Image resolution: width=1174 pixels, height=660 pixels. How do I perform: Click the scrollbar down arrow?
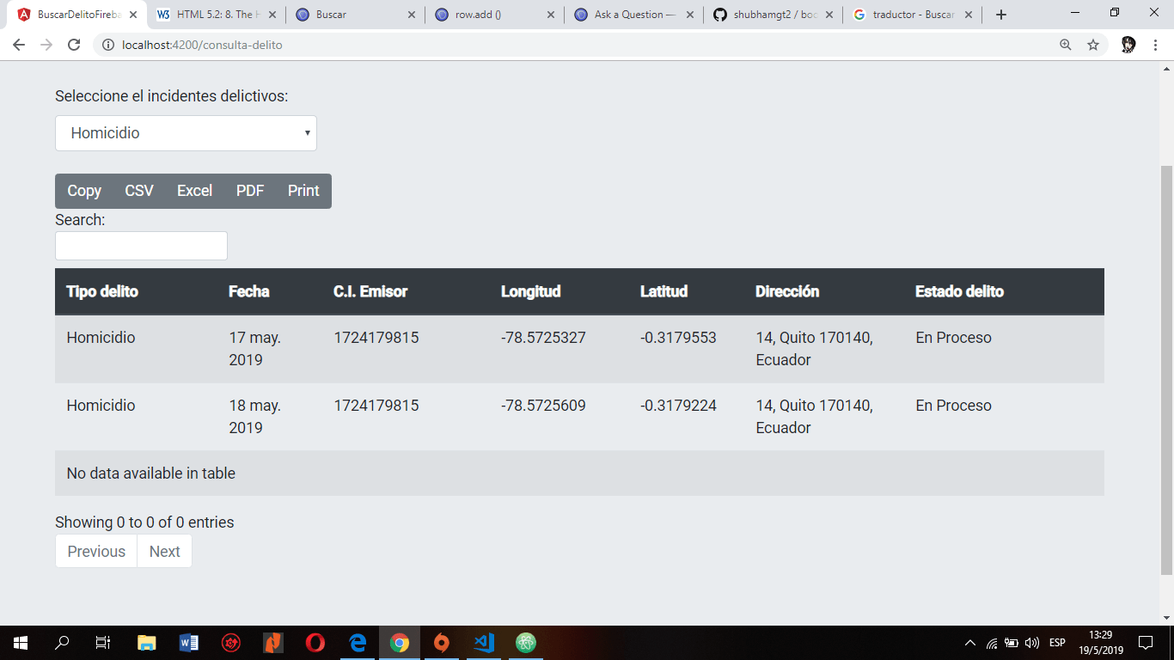click(x=1166, y=618)
